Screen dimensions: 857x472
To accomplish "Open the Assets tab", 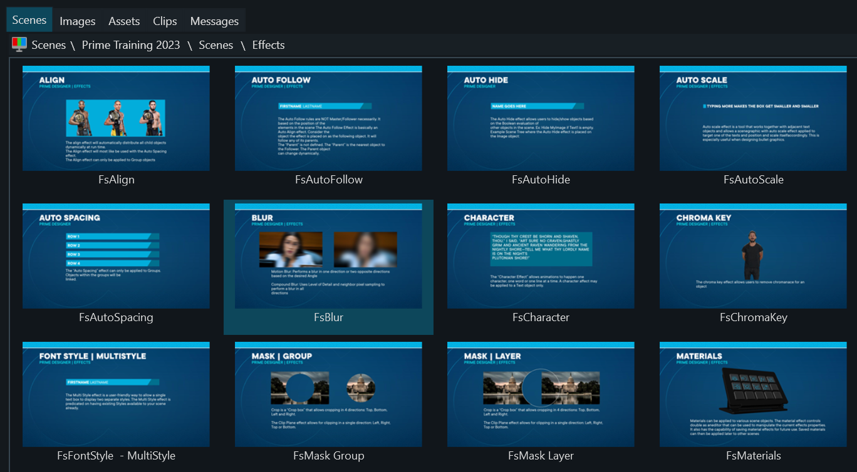I will (124, 21).
